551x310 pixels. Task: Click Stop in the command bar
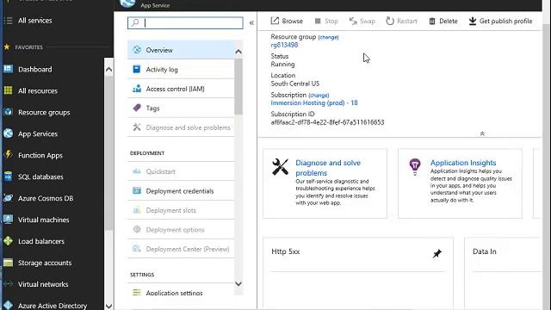coord(326,21)
